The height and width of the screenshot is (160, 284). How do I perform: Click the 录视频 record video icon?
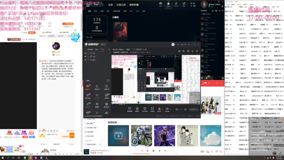click(x=152, y=109)
